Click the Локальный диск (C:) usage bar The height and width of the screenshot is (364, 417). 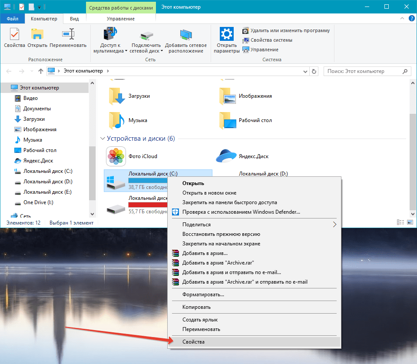tap(149, 180)
